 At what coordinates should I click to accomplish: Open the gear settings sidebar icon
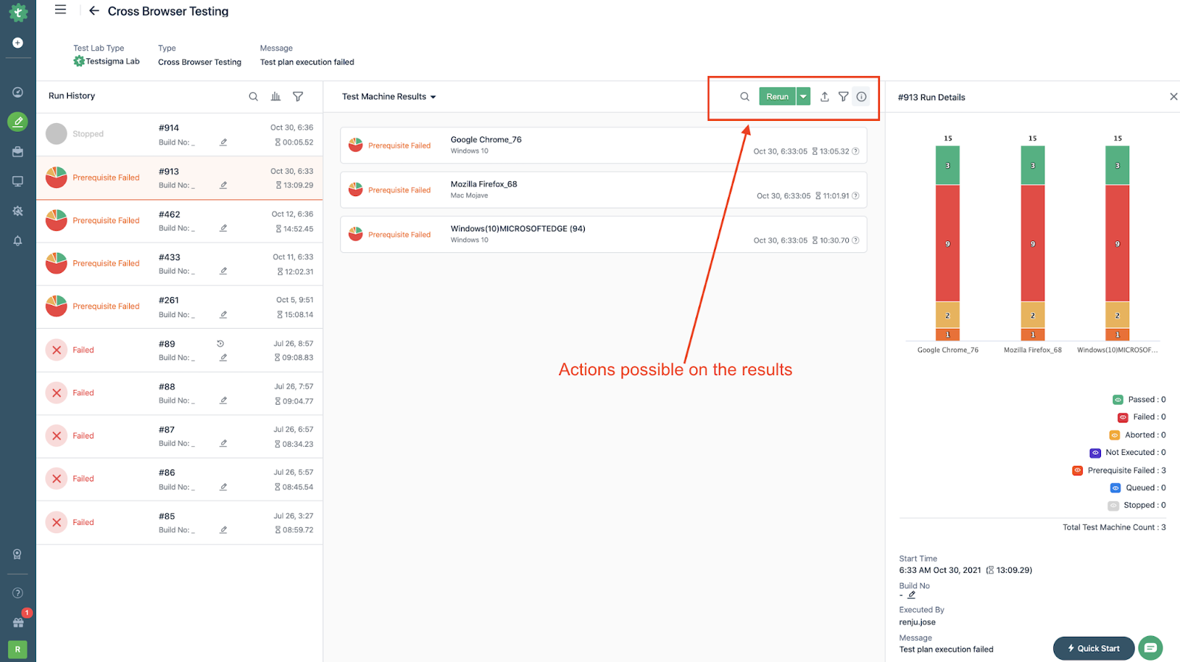18,211
